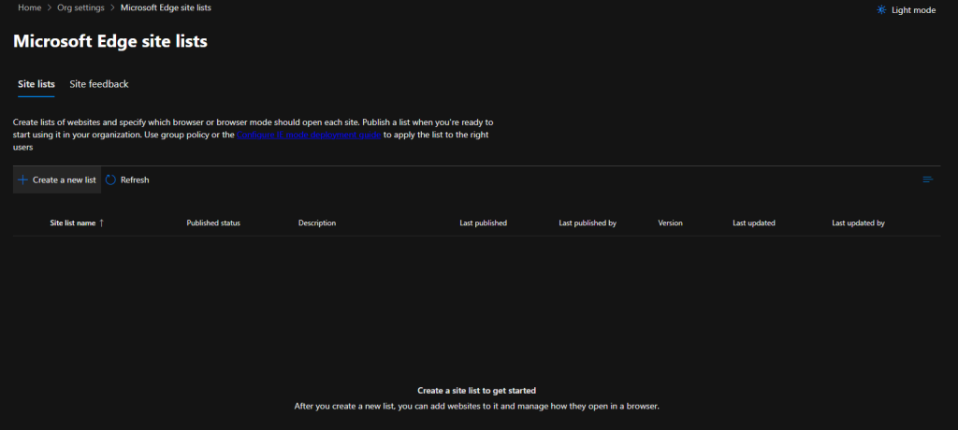This screenshot has width=958, height=430.
Task: Click the Microsoft Edge site lists page title
Action: click(x=110, y=41)
